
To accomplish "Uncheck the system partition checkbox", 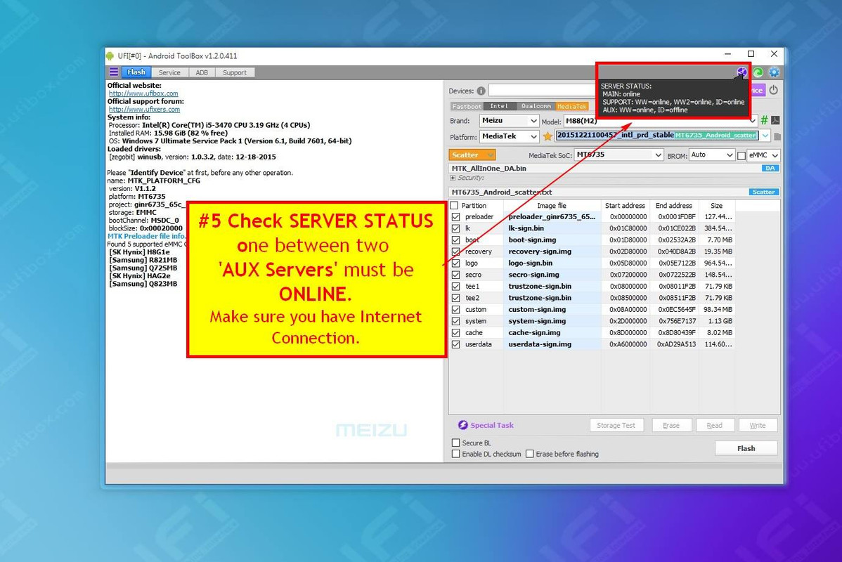I will click(456, 321).
